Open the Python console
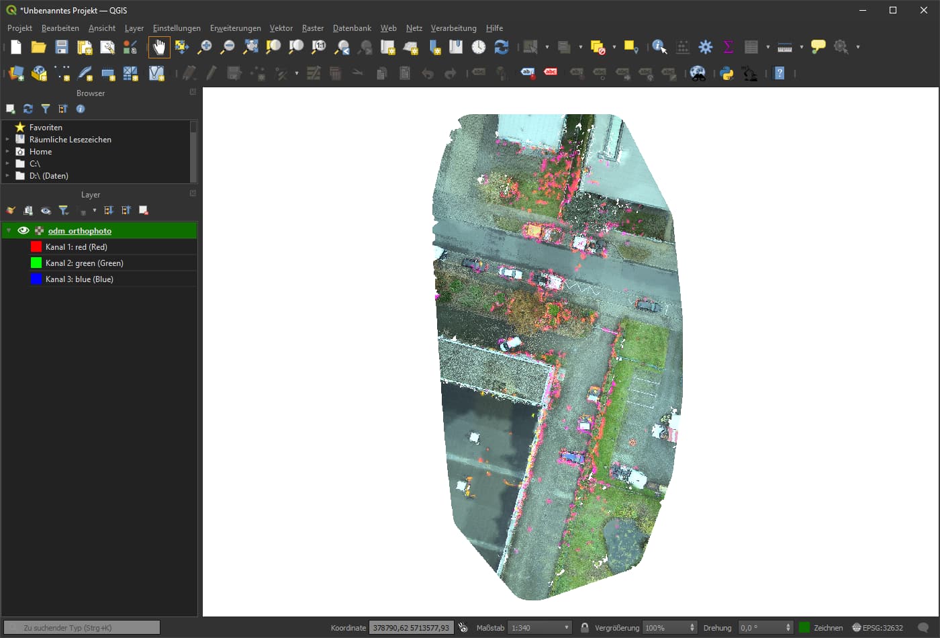Screen dimensions: 940x638 tap(726, 73)
